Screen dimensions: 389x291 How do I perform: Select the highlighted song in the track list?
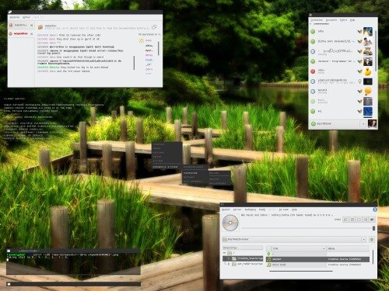(317, 259)
